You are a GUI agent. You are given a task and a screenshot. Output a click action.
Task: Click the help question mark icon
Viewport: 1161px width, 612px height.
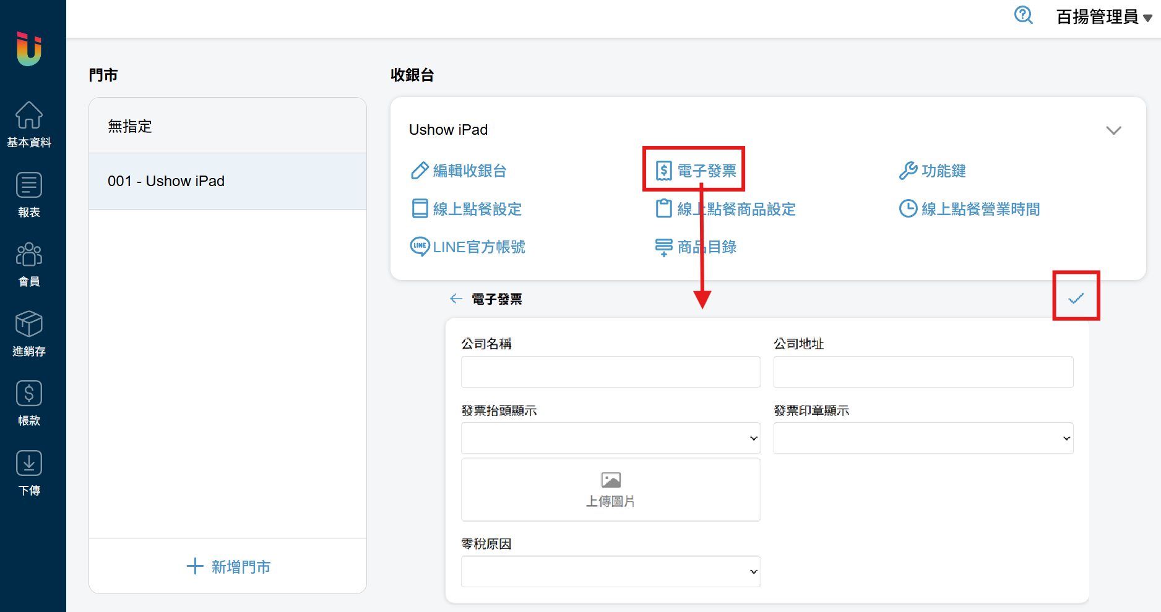[x=1023, y=15]
